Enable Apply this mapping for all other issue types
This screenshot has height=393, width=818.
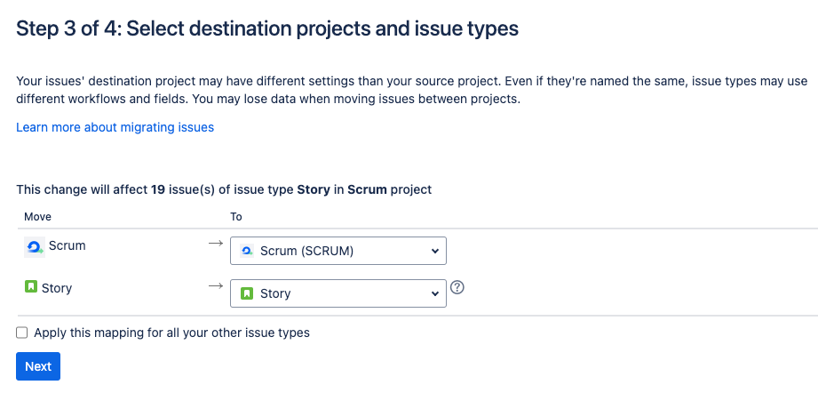pyautogui.click(x=21, y=333)
